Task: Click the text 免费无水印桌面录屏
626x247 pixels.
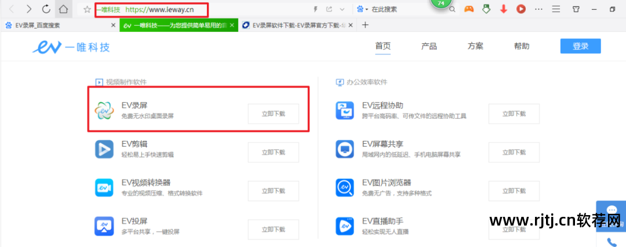Action: (x=148, y=117)
